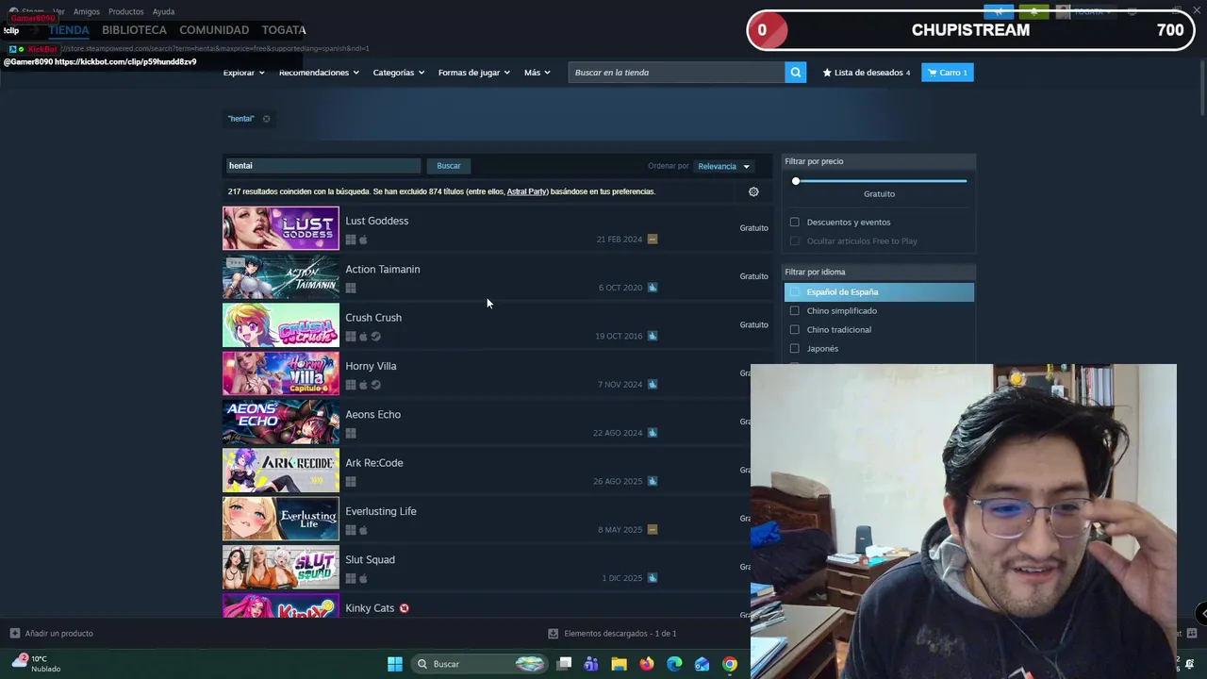Expand the Explorar store menu

coord(243,73)
